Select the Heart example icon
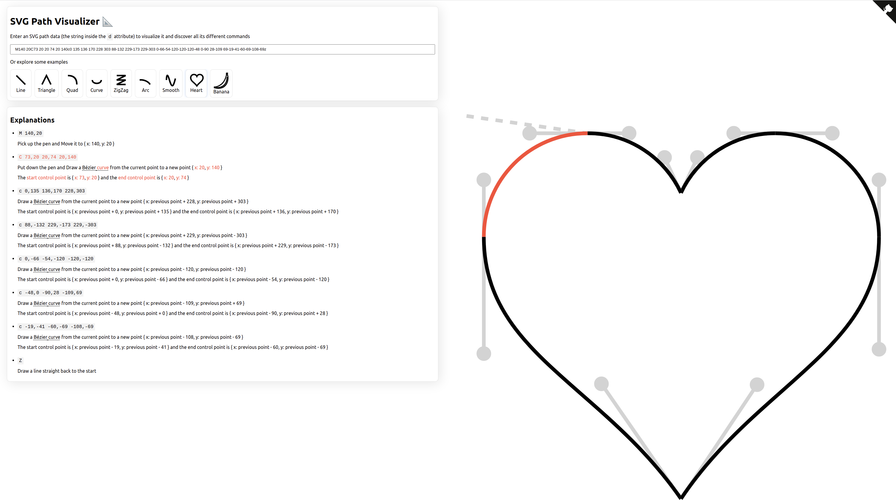Viewport: 896px width, 500px height. tap(196, 82)
